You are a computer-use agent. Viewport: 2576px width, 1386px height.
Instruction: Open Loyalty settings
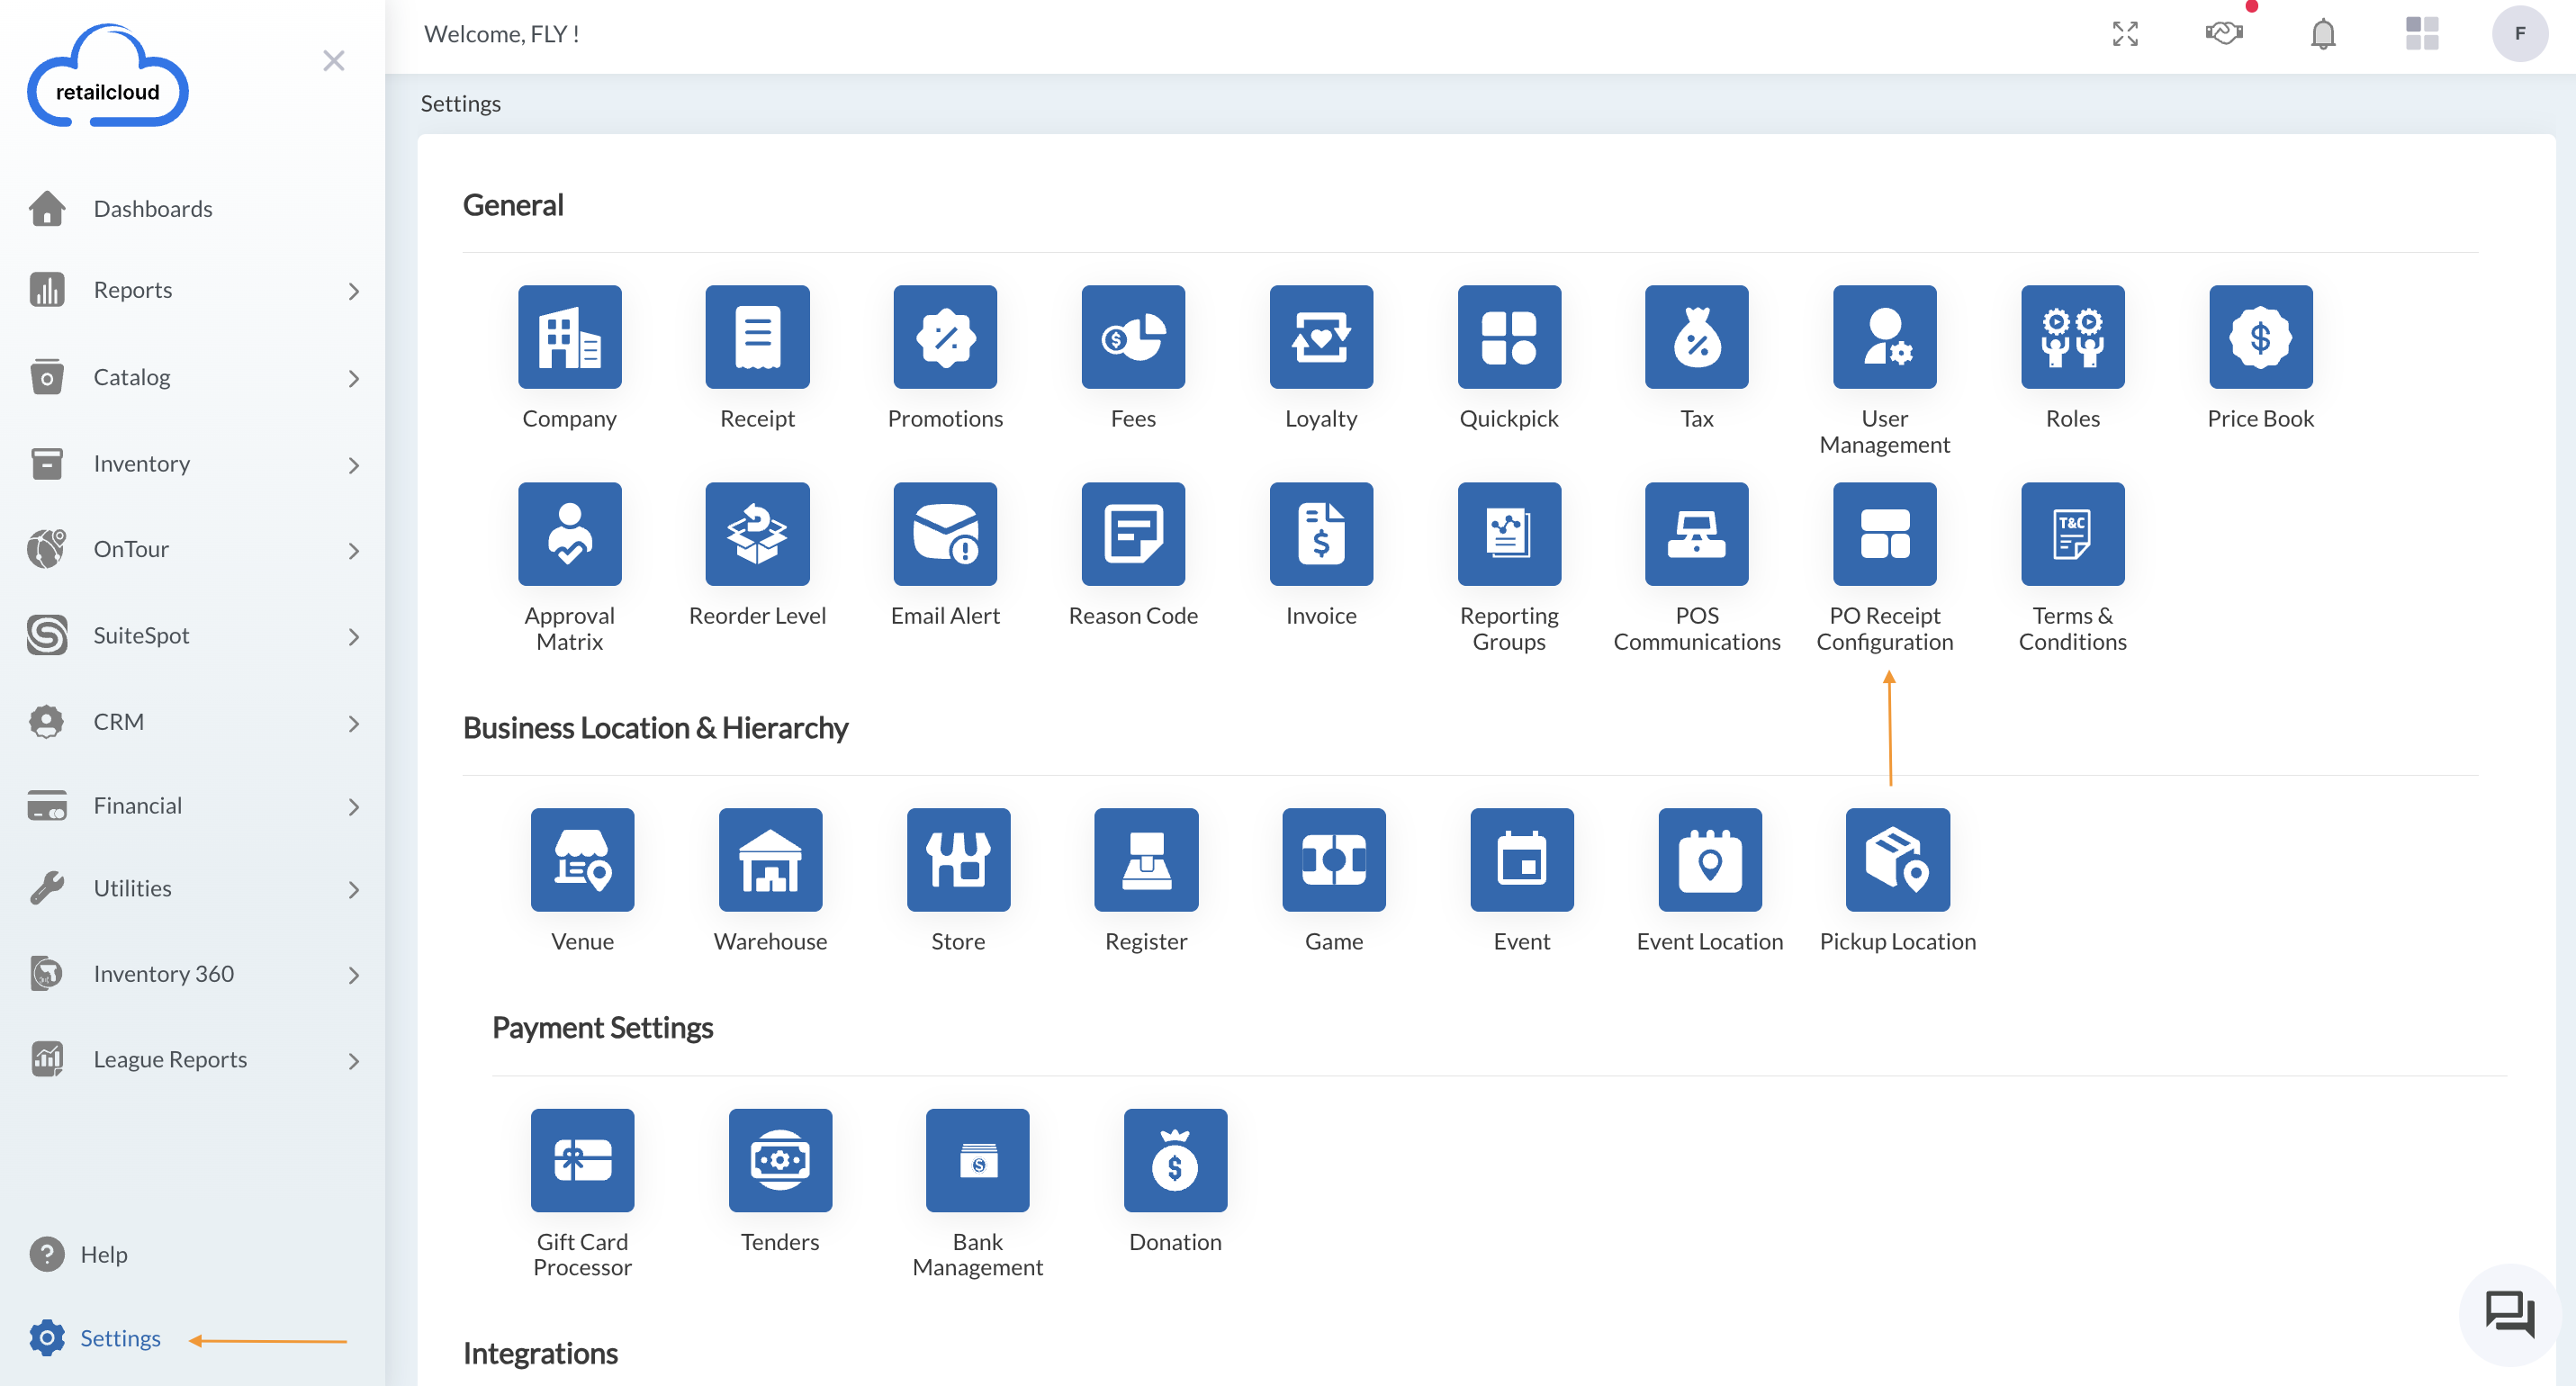[1321, 337]
